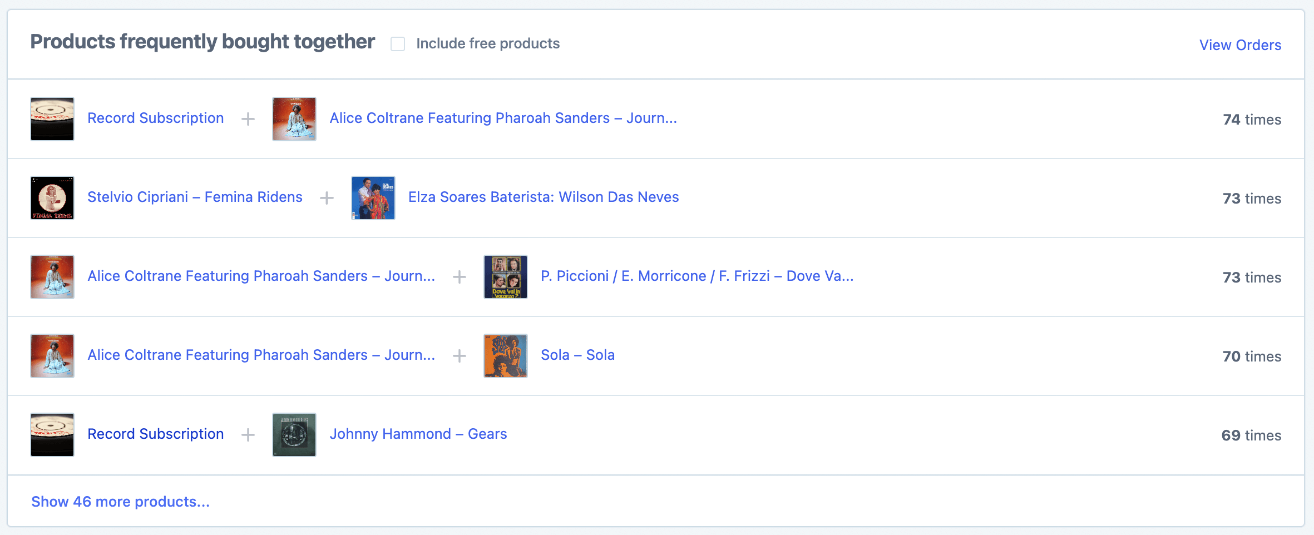Click the plus between Femina Ridens and Elza Soares

point(327,197)
